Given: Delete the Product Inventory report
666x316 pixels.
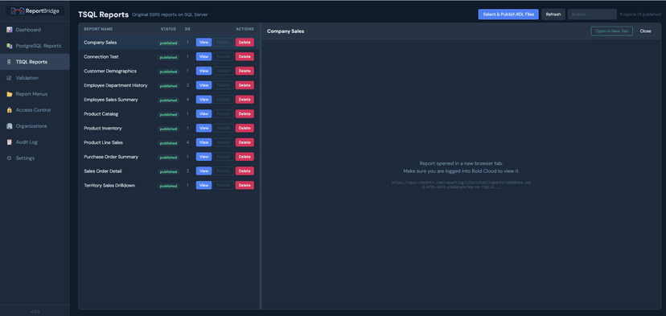Looking at the screenshot, I should click(245, 129).
